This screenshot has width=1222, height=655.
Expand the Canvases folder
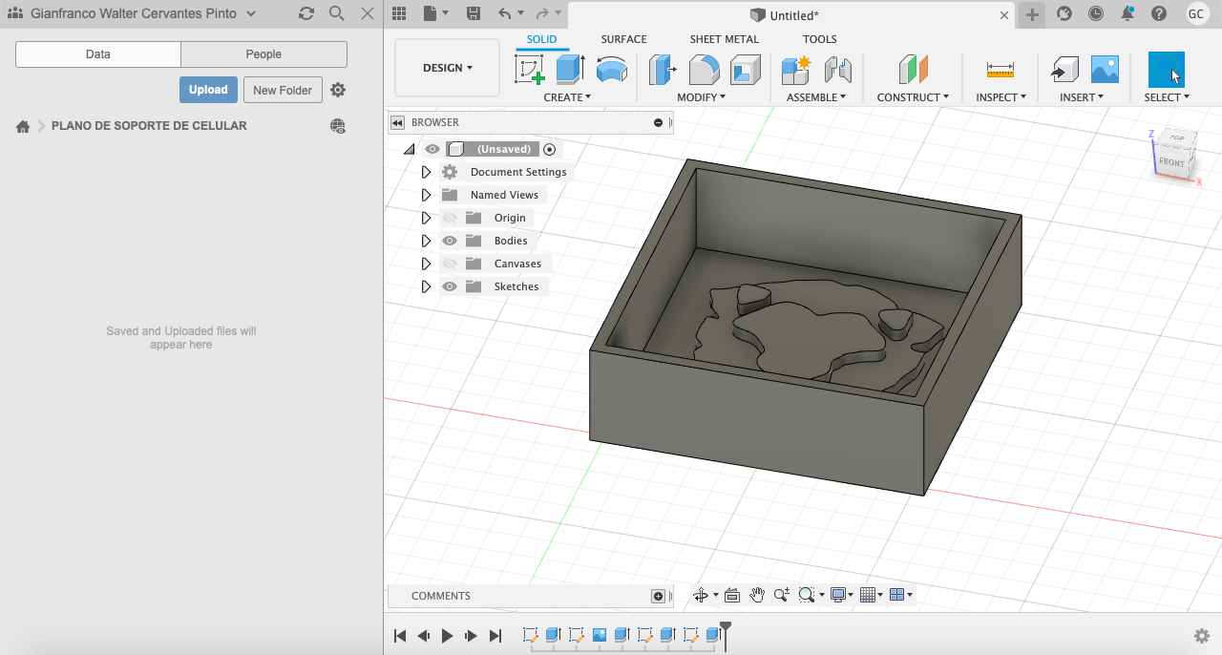(427, 264)
